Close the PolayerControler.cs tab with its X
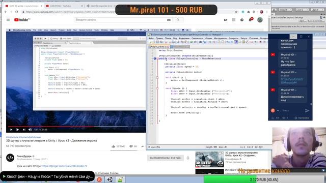 (x=169, y=47)
